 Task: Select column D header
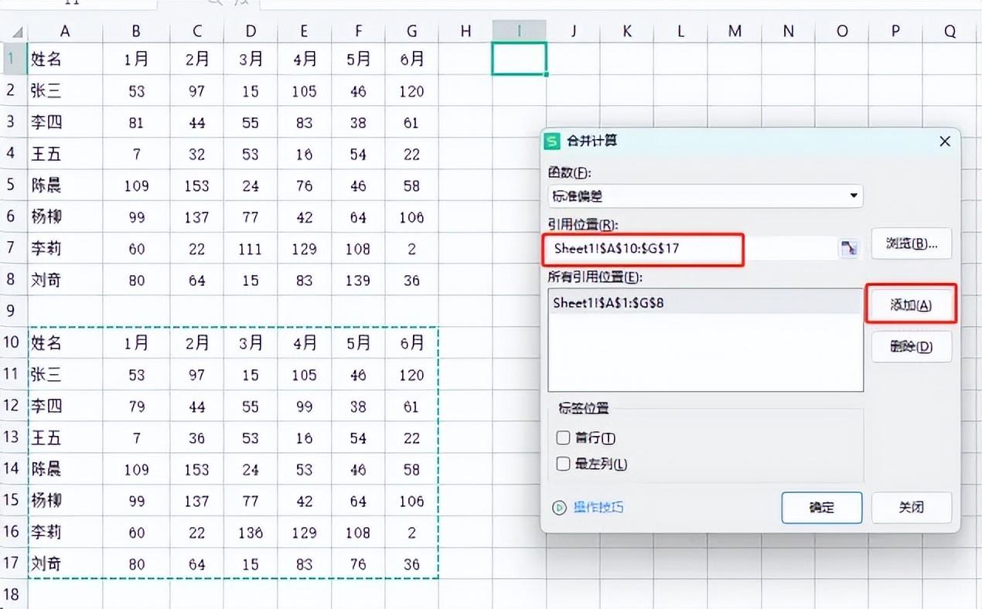point(251,31)
